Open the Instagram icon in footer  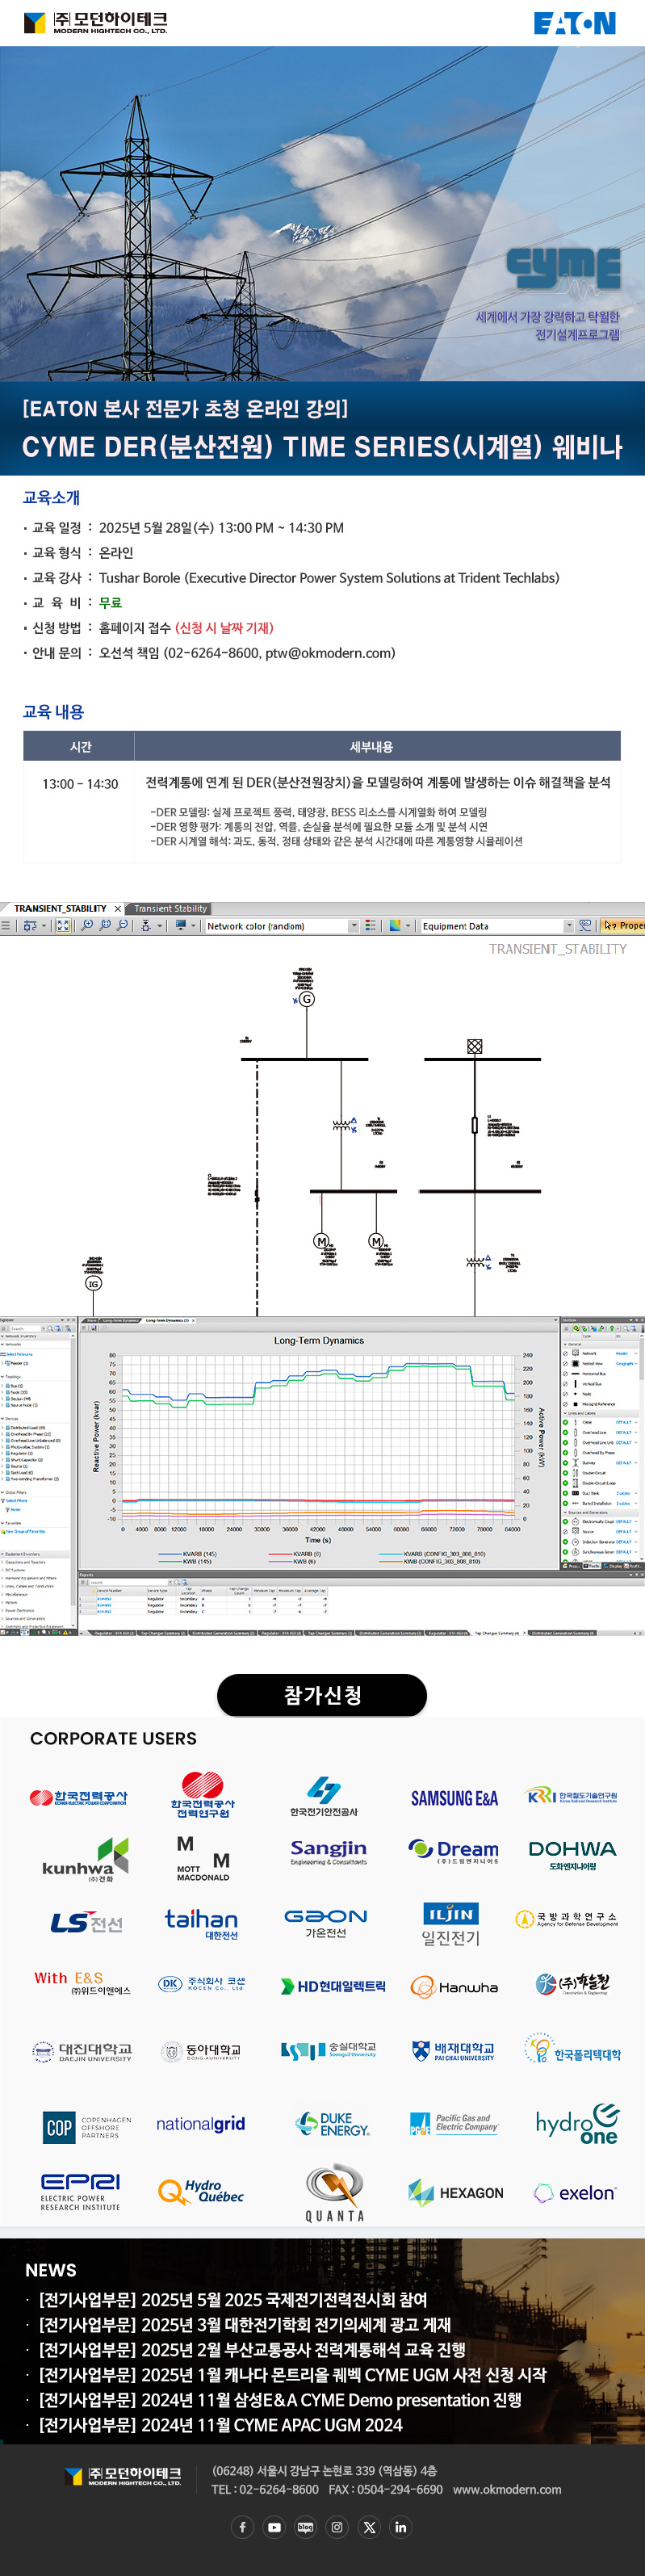pos(337,2527)
